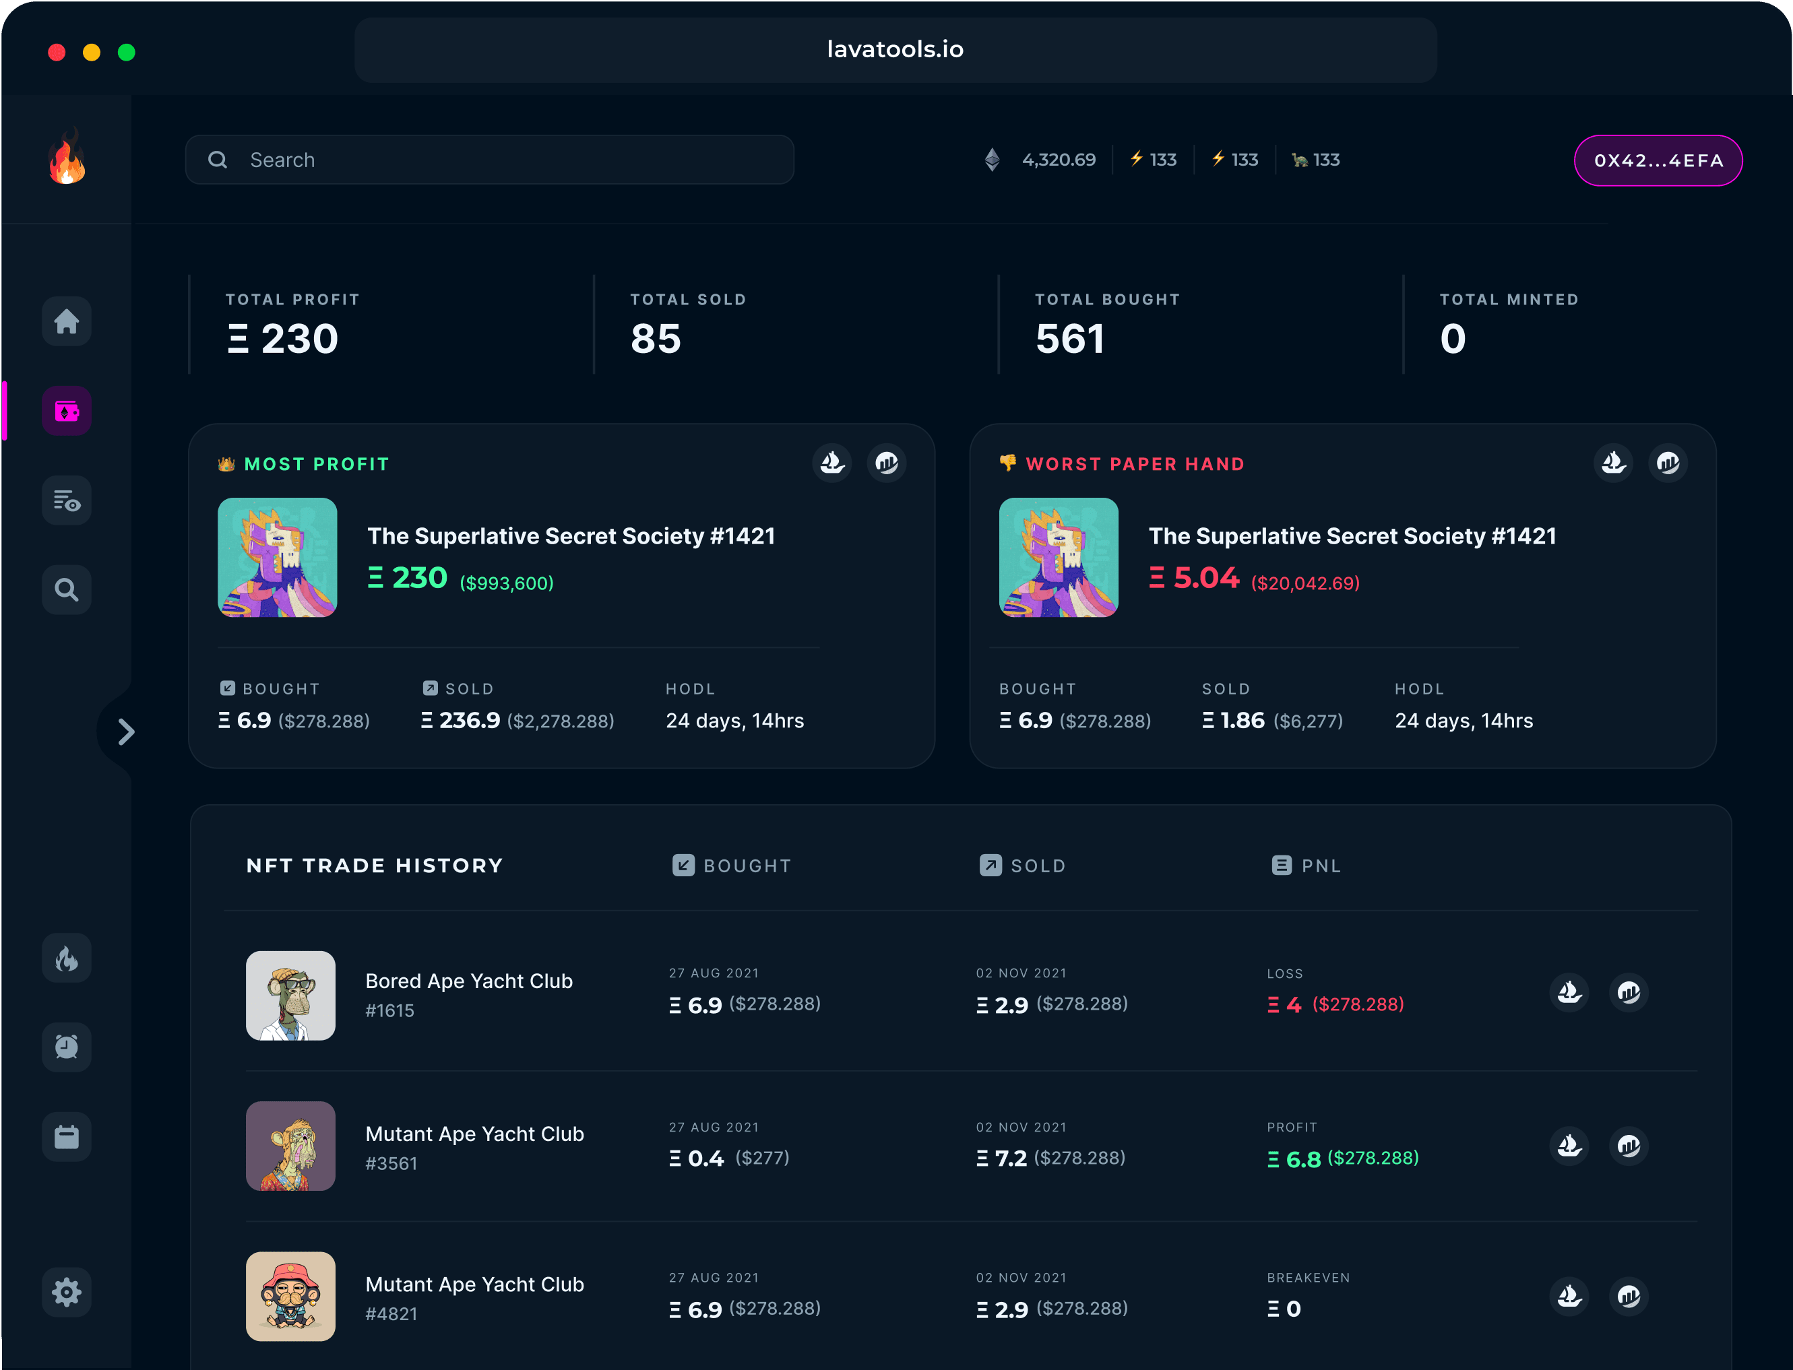Open chart icon for Mutant Ape #3561
Screen dimensions: 1793x1370
tap(1629, 1146)
